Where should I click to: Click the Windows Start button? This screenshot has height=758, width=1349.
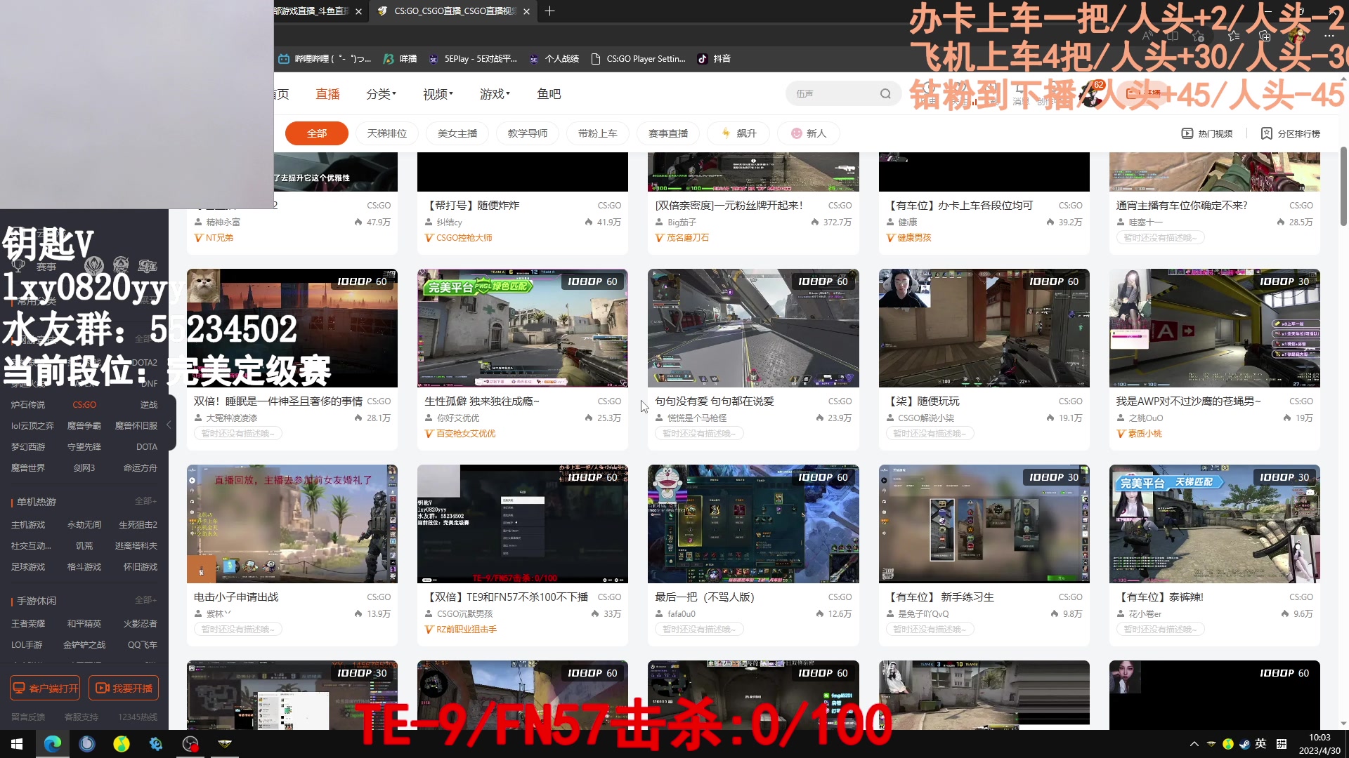pos(17,744)
